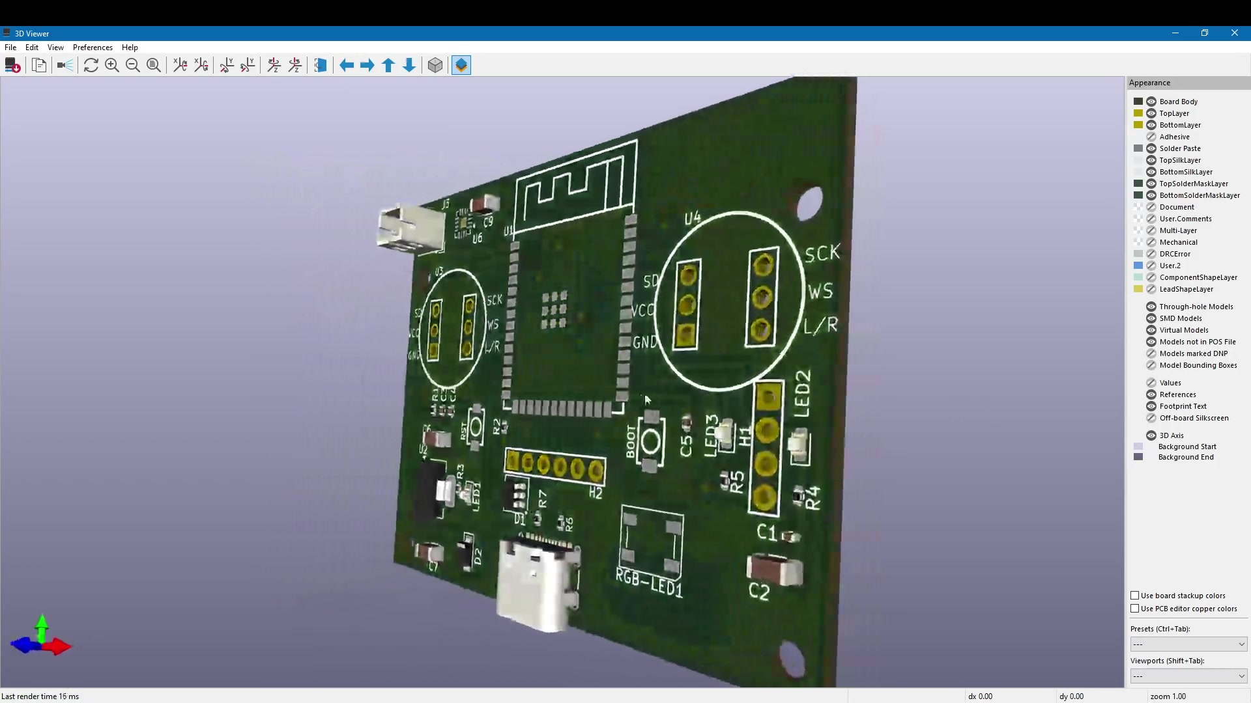This screenshot has width=1251, height=703.
Task: Toggle orthographic projection mode
Action: pos(435,65)
